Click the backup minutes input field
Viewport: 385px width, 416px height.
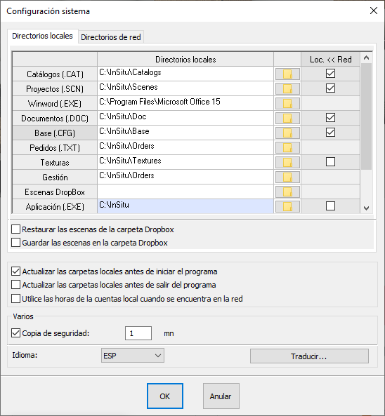click(138, 333)
